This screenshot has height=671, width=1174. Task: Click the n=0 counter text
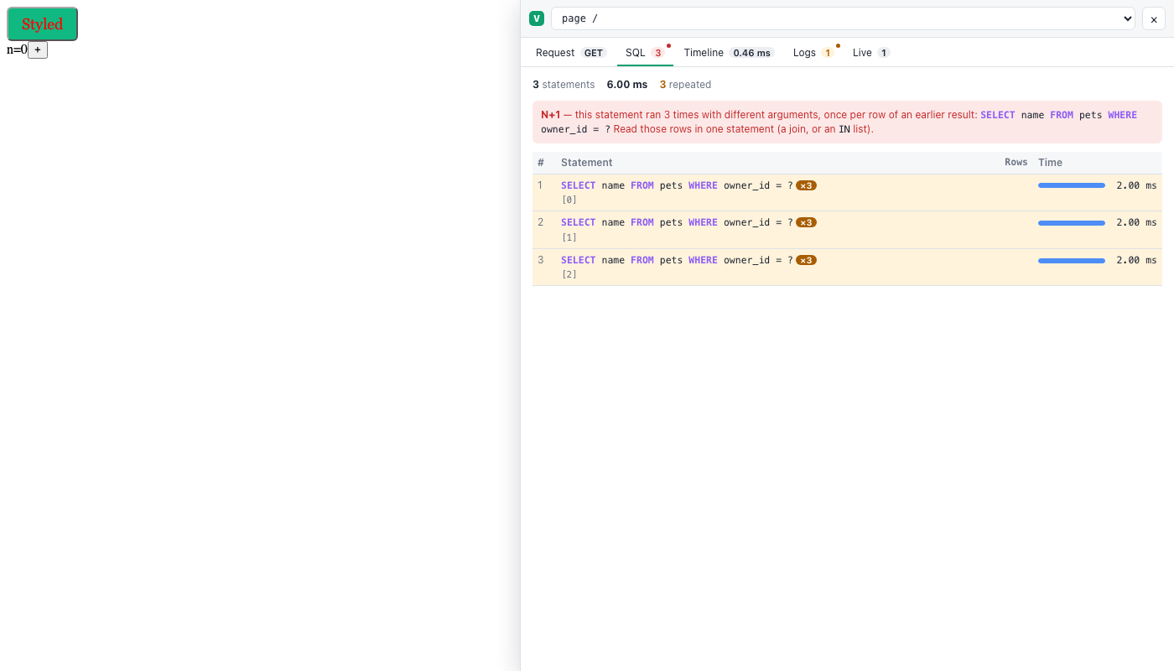point(17,49)
